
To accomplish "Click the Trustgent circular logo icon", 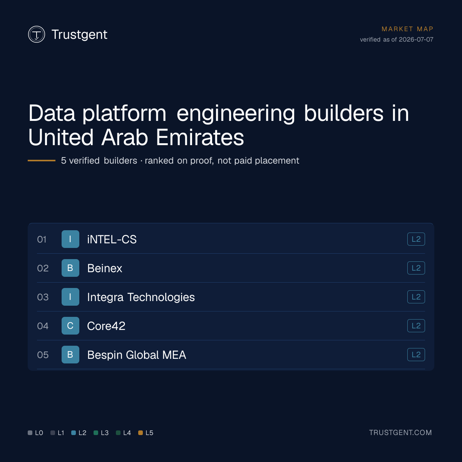I will tap(37, 34).
